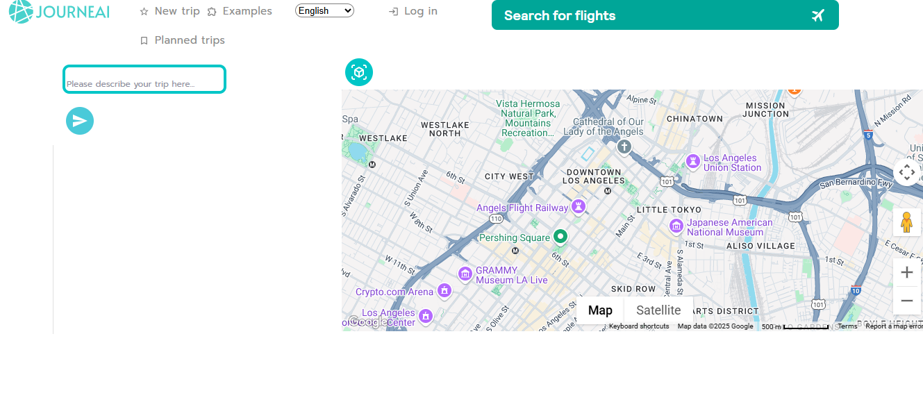
Task: Open Planned trips
Action: point(182,40)
